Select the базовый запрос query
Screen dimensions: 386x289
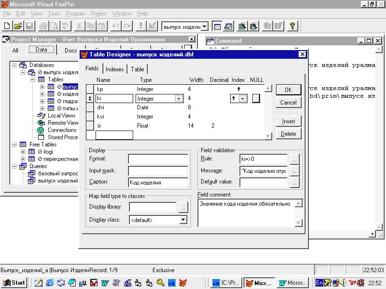coord(58,174)
